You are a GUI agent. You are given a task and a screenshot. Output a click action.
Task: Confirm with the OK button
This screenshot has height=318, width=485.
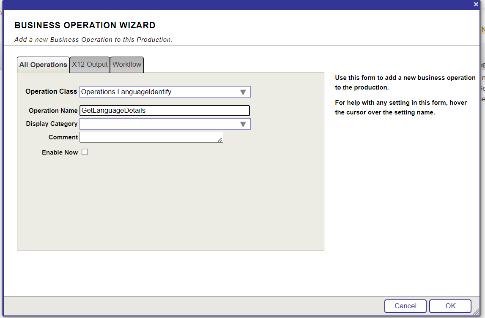point(450,306)
